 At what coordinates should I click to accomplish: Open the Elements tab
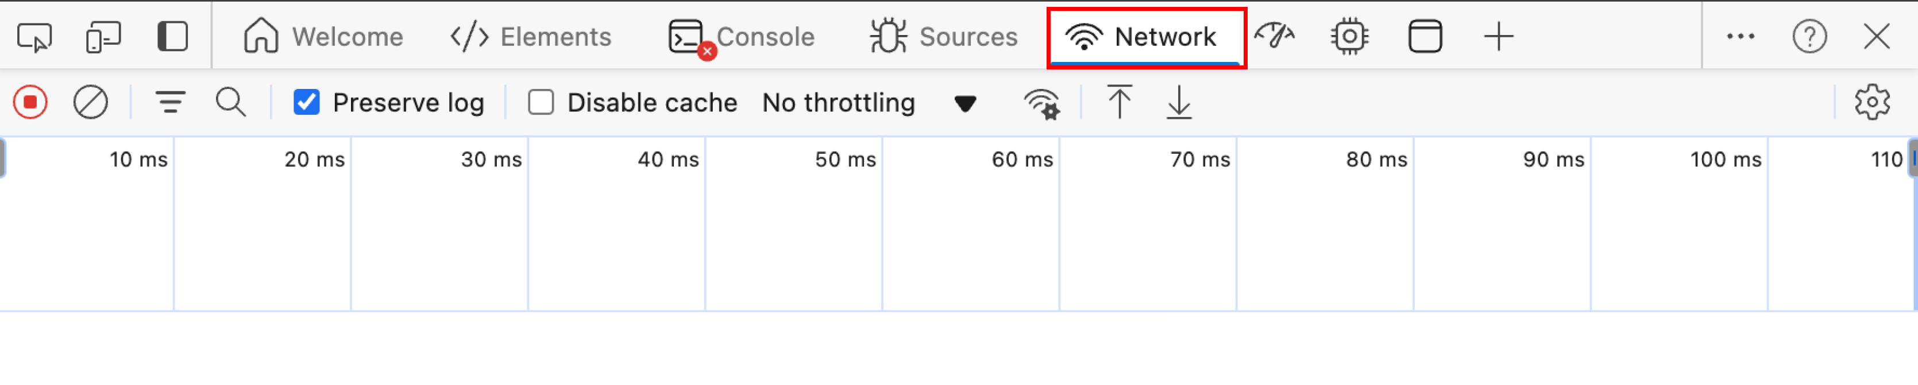point(531,36)
